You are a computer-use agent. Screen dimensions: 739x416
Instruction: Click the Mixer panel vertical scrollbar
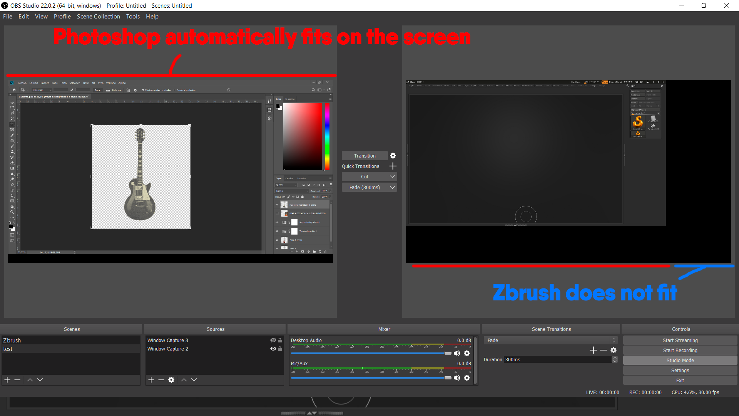475,360
